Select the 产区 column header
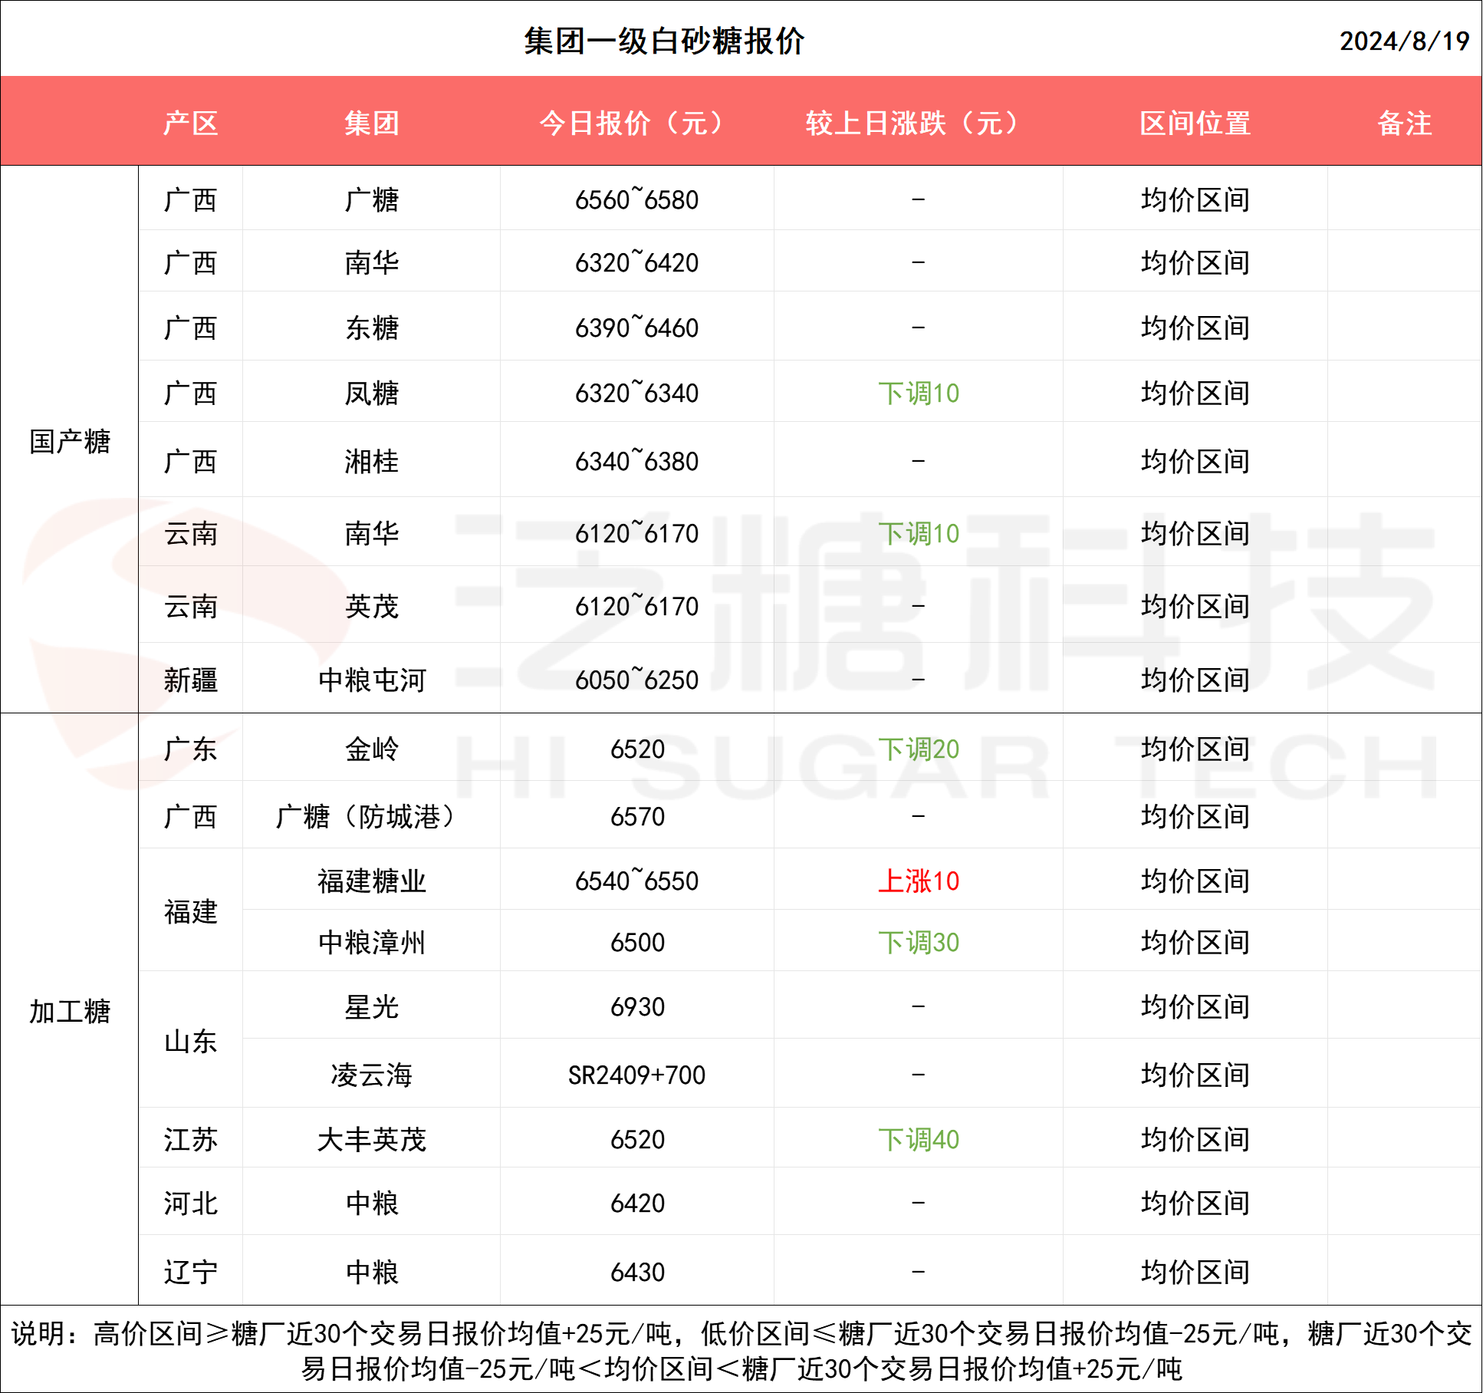 pyautogui.click(x=190, y=123)
